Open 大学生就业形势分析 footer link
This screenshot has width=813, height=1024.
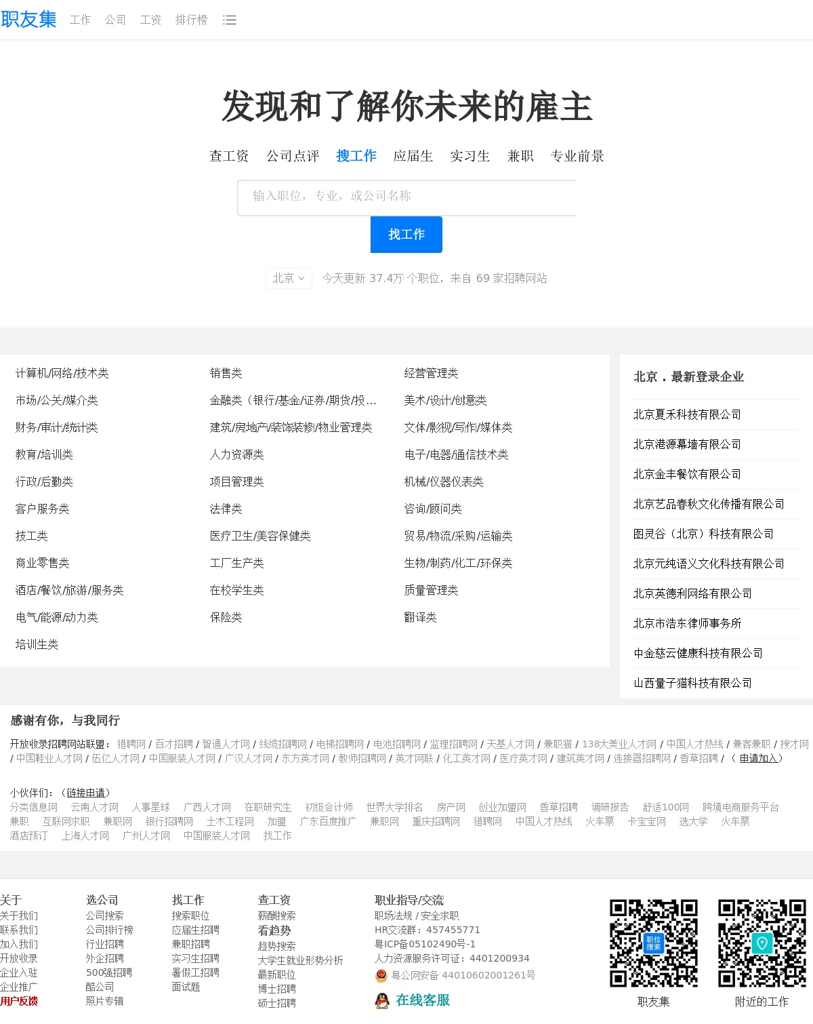(x=301, y=960)
